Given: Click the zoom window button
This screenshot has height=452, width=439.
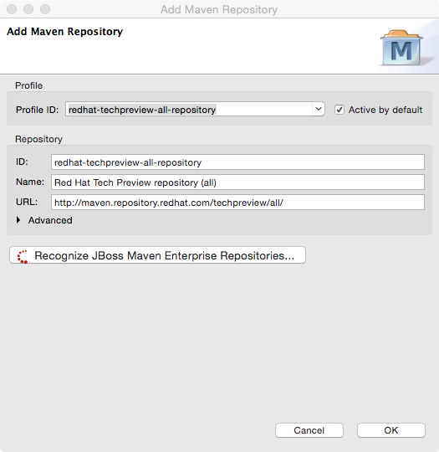Looking at the screenshot, I should (x=45, y=9).
